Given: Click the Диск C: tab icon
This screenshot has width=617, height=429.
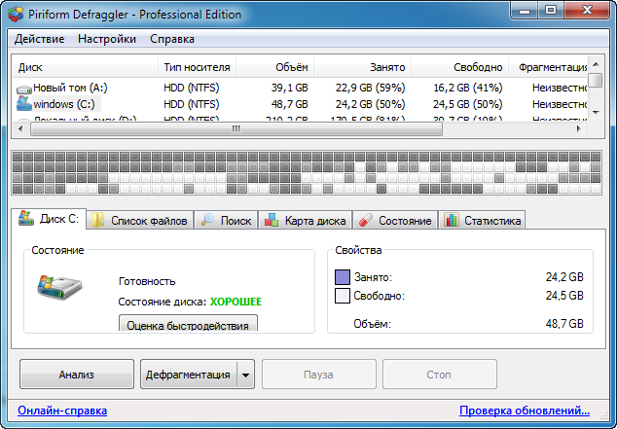Looking at the screenshot, I should point(26,218).
